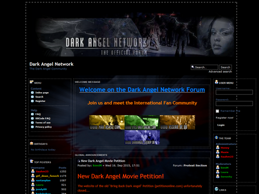The image size is (259, 194).
Task: Open the Protest Section forum link
Action: pyautogui.click(x=195, y=165)
